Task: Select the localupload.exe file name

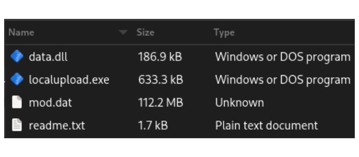Action: tap(69, 80)
